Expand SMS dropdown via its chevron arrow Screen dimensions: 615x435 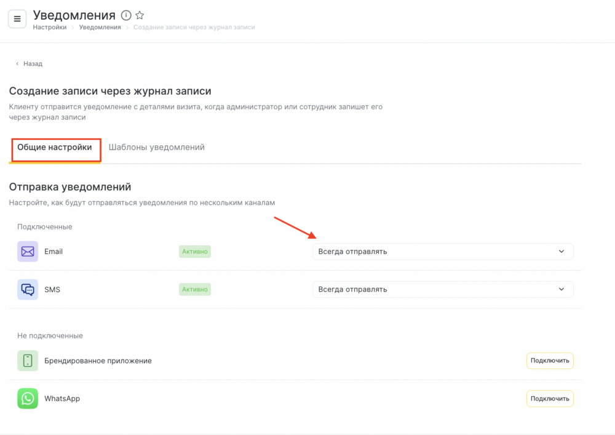tap(561, 289)
